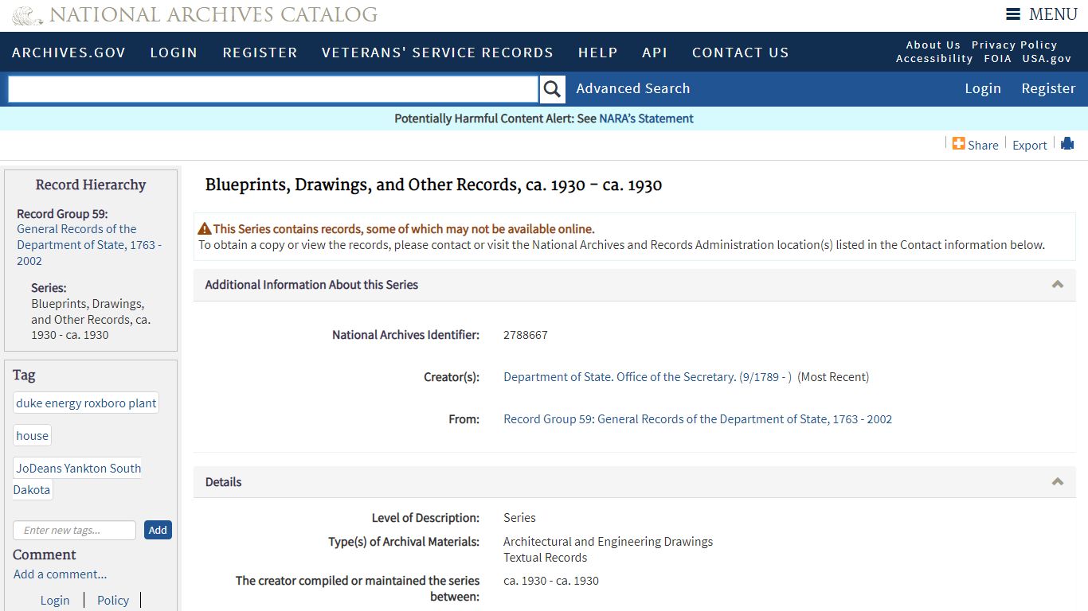
Task: Select LOGIN in the top navigation
Action: 174,53
